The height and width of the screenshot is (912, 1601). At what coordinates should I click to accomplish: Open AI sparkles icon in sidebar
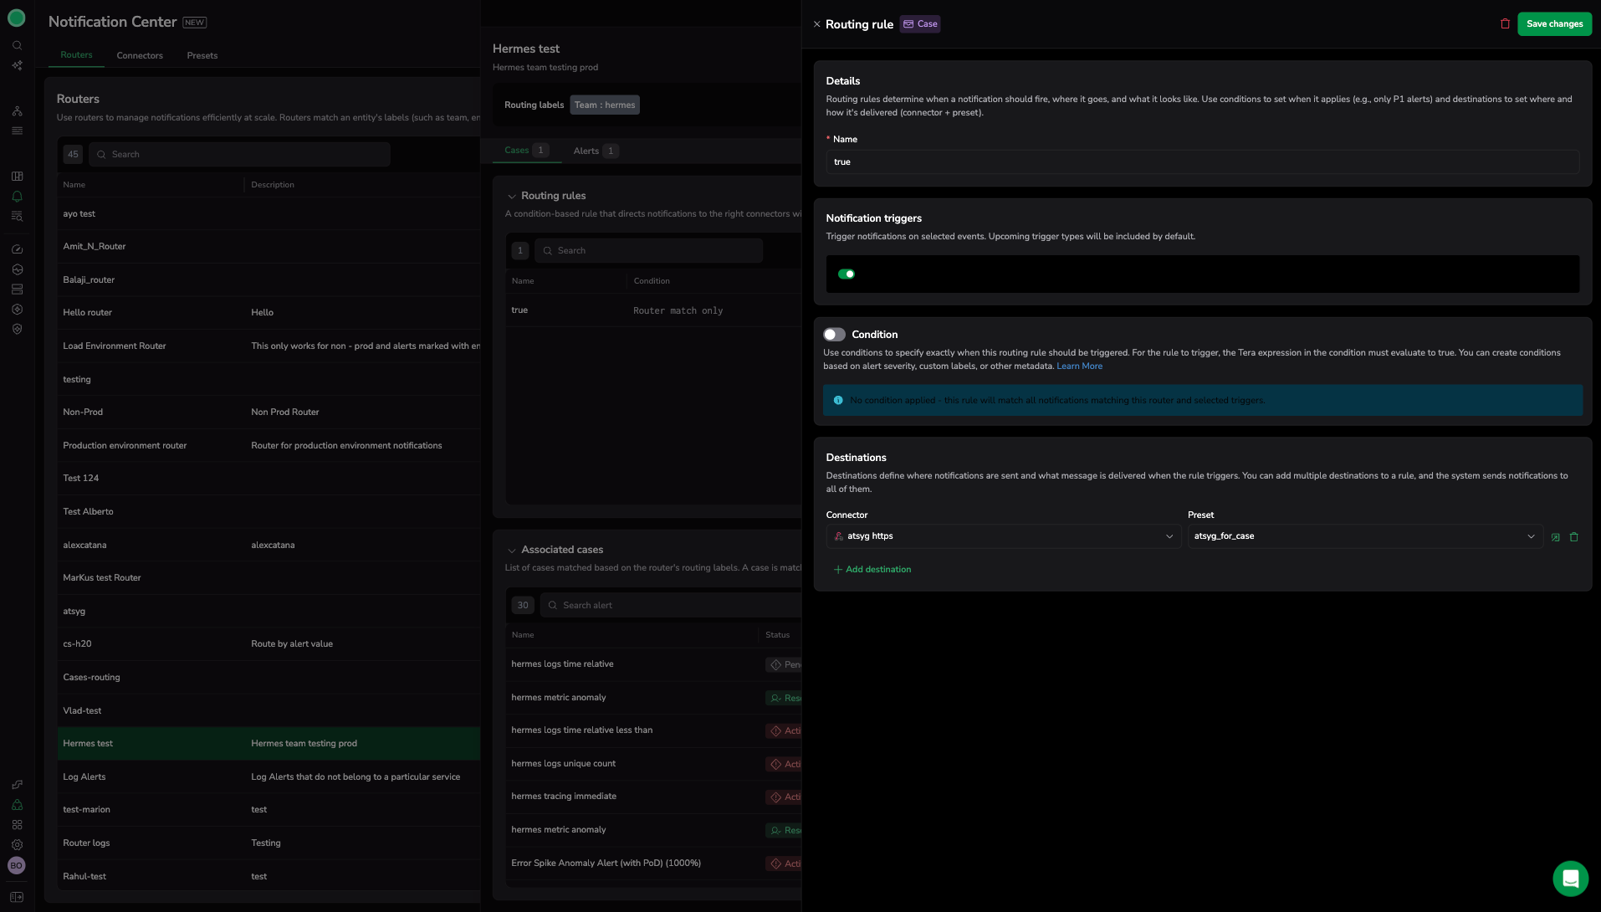click(17, 65)
